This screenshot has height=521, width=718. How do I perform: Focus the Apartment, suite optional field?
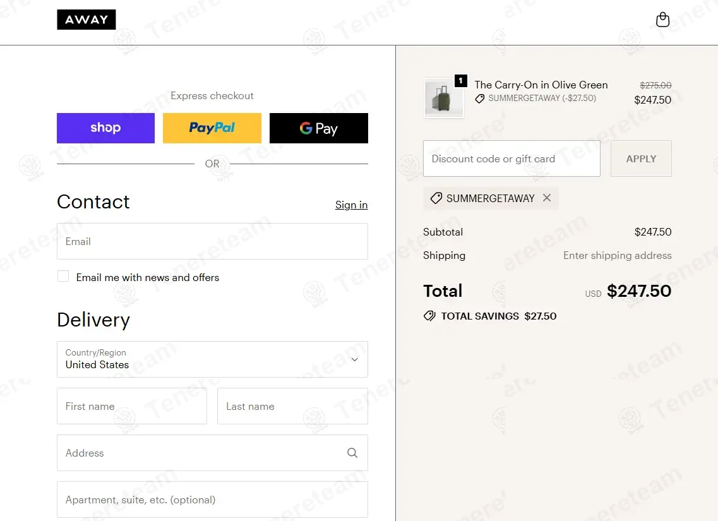tap(212, 500)
